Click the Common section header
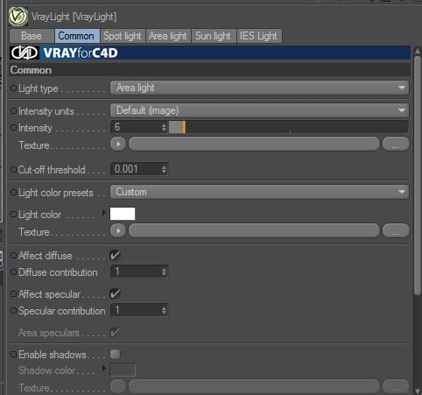The height and width of the screenshot is (395, 422). (x=210, y=70)
